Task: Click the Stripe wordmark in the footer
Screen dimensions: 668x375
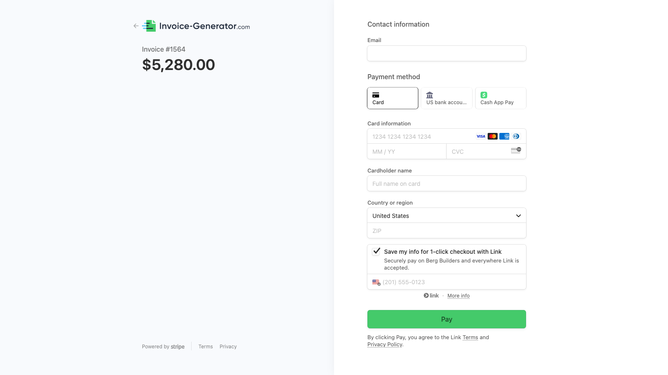Action: tap(177, 346)
